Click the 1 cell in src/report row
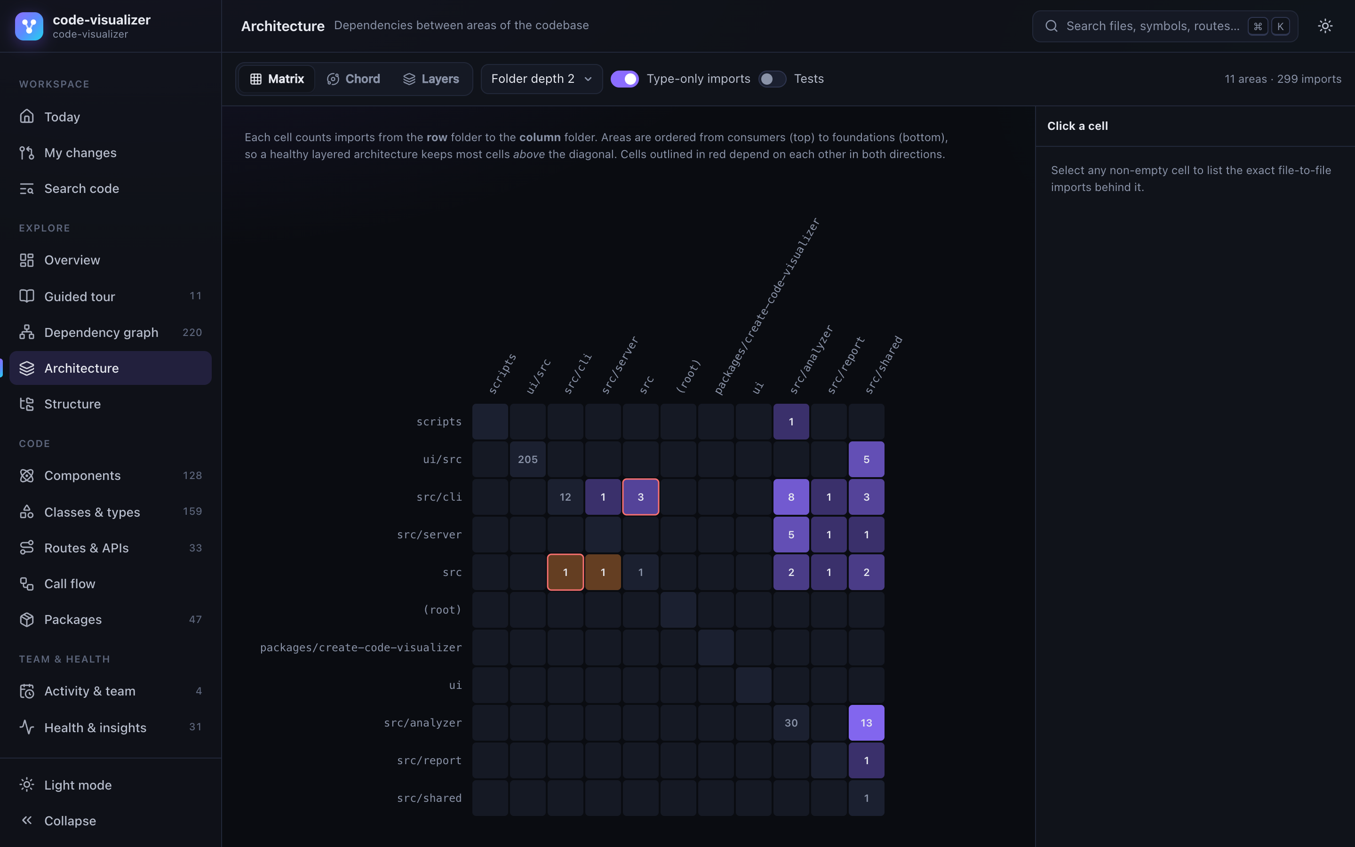Viewport: 1355px width, 847px height. point(866,760)
